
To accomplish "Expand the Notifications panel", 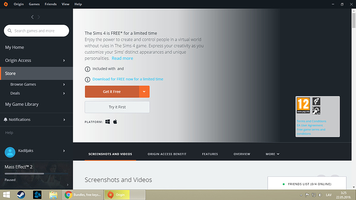I will pyautogui.click(x=64, y=120).
